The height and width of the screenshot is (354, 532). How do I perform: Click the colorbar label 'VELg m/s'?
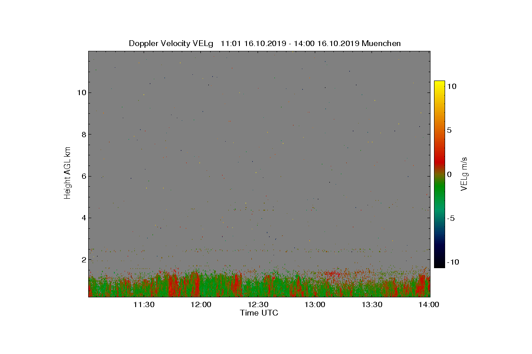point(465,173)
